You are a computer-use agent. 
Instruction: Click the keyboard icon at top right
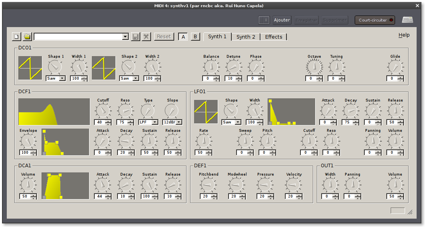pyautogui.click(x=407, y=20)
